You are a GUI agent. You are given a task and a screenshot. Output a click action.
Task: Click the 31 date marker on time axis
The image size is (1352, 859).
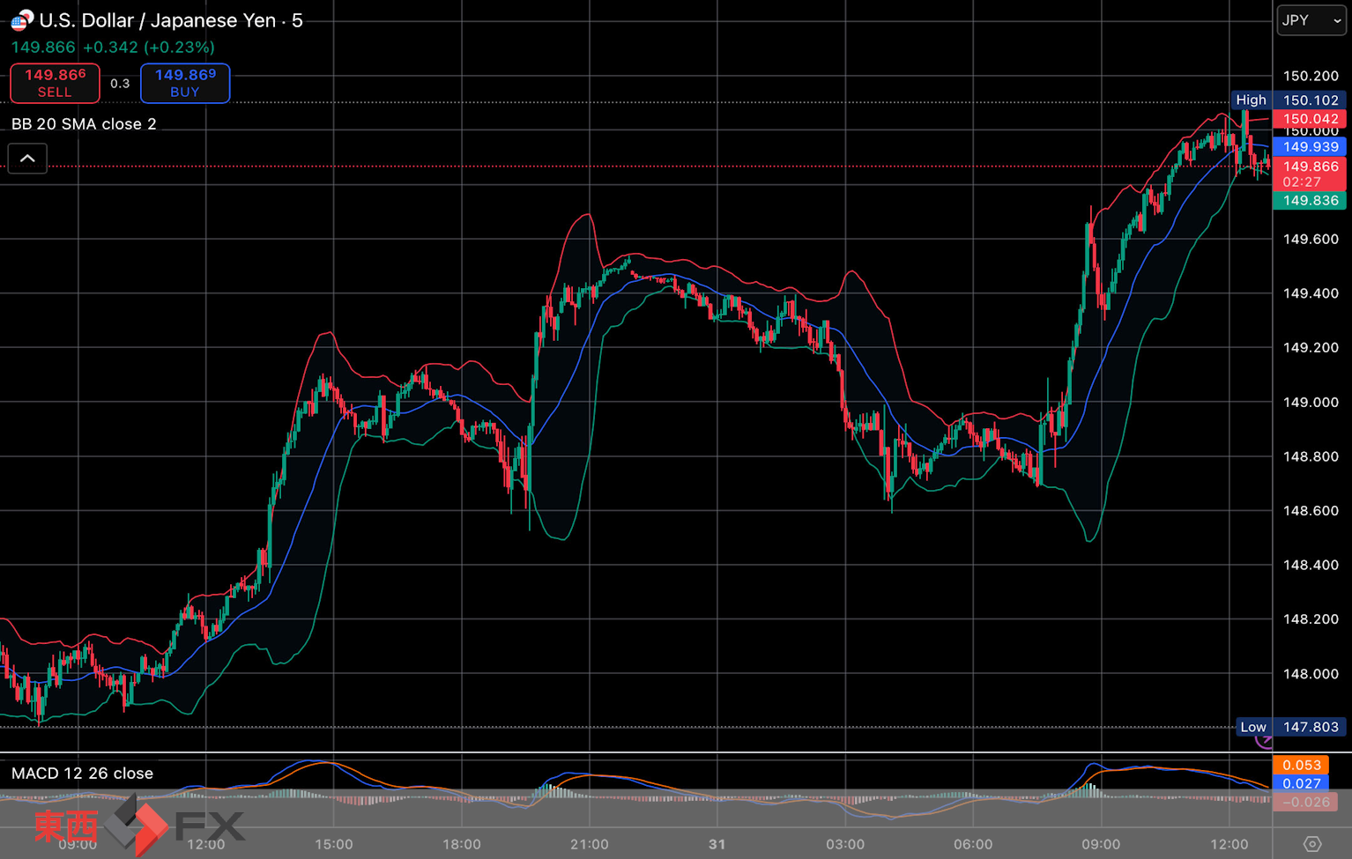[x=717, y=844]
